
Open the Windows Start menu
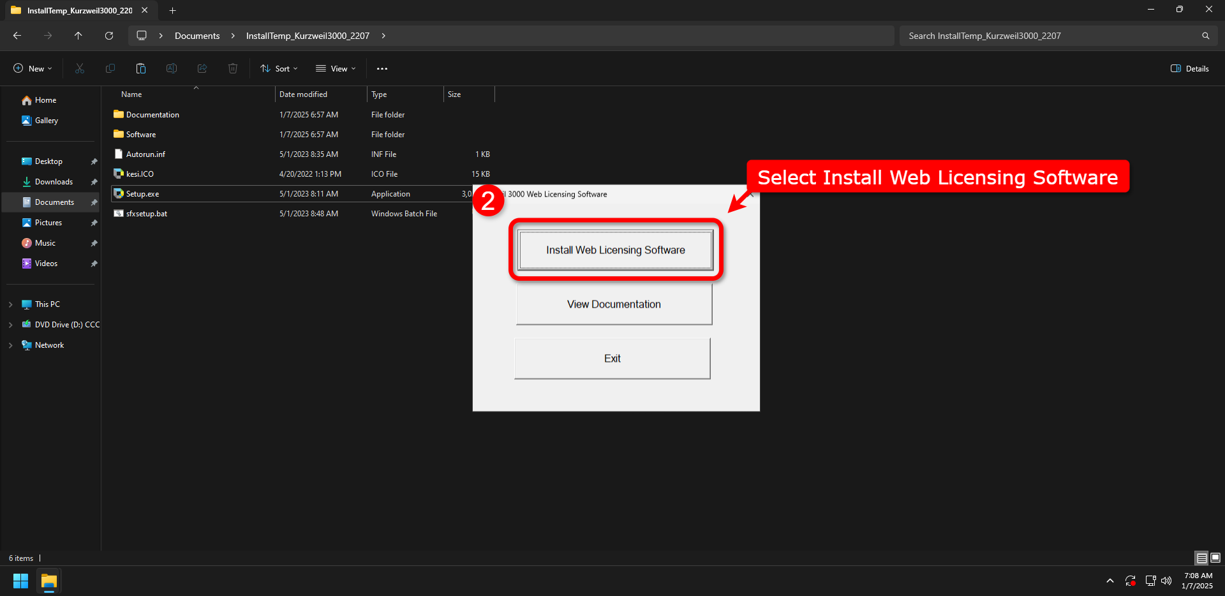point(20,581)
